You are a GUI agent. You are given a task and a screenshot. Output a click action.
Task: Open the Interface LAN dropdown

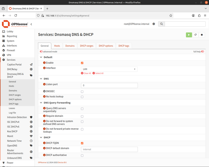pos(109,69)
